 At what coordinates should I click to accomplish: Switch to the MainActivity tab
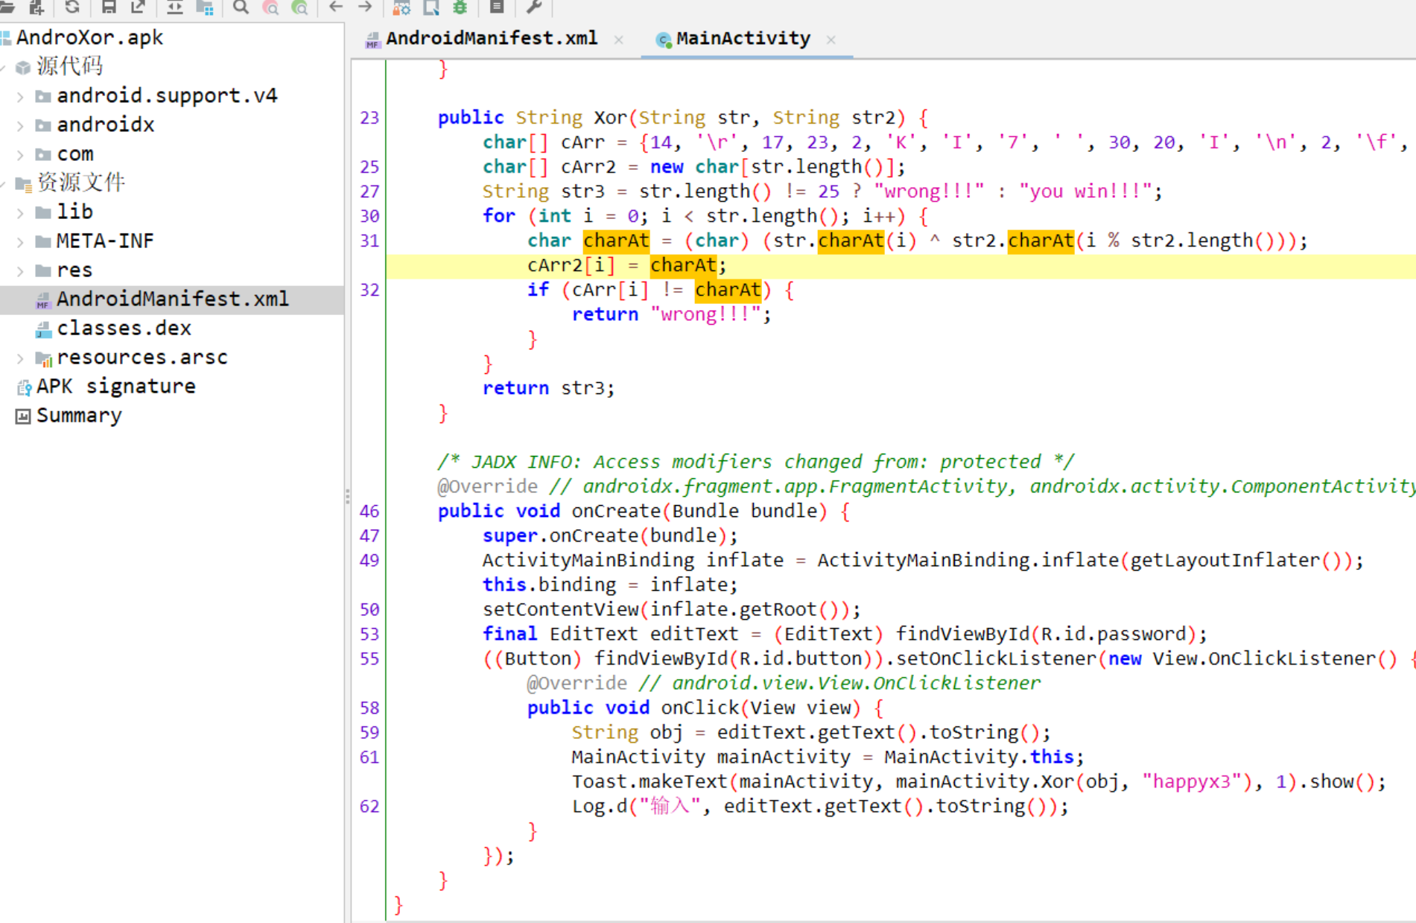[x=743, y=38]
